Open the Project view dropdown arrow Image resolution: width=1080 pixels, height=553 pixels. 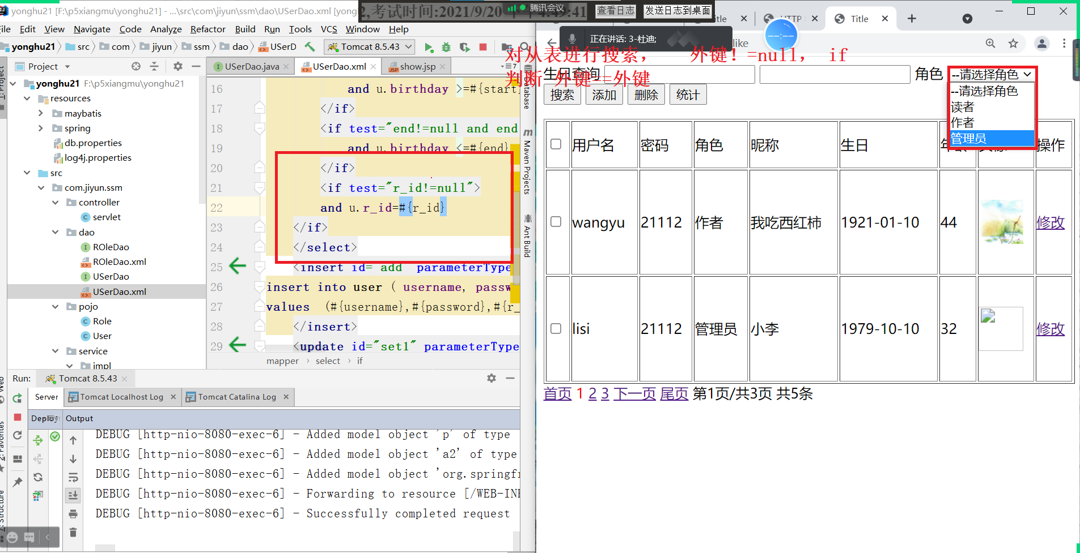coord(67,67)
